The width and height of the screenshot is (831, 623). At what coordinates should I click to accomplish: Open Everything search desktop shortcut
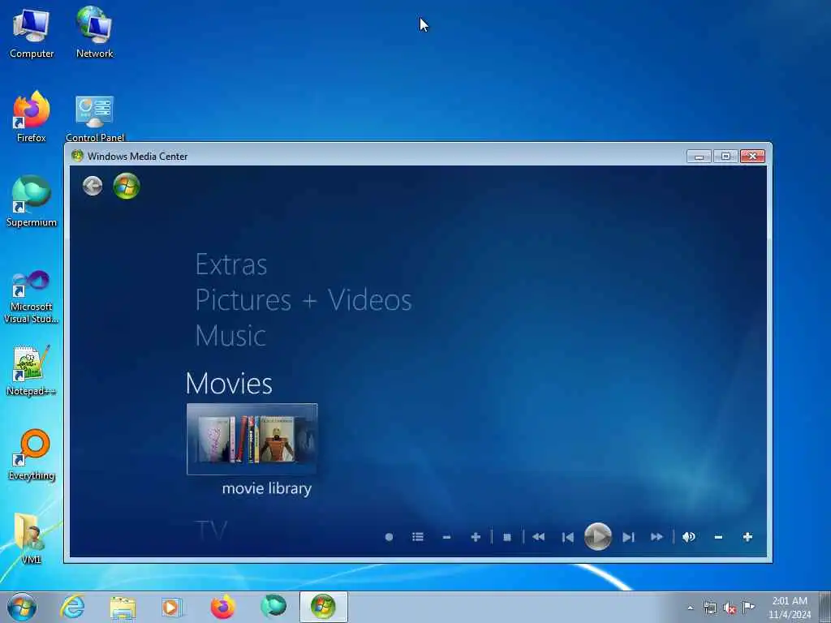[x=32, y=454]
